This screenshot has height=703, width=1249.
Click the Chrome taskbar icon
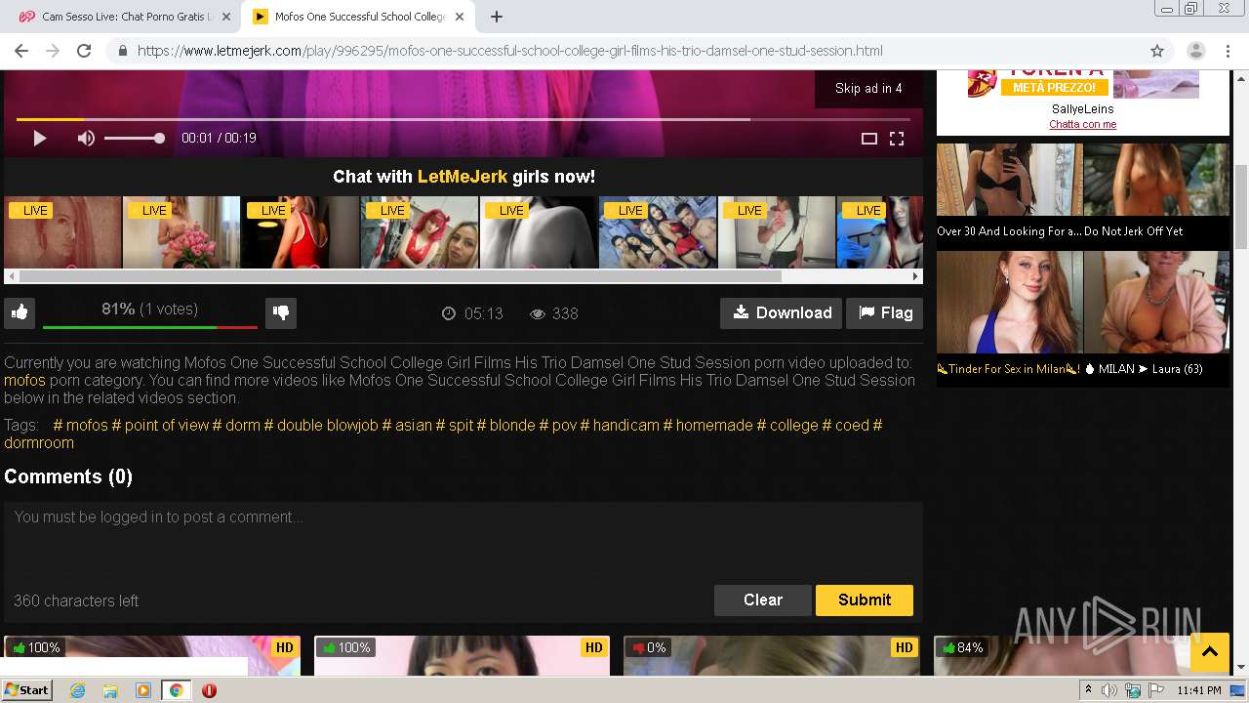(176, 690)
